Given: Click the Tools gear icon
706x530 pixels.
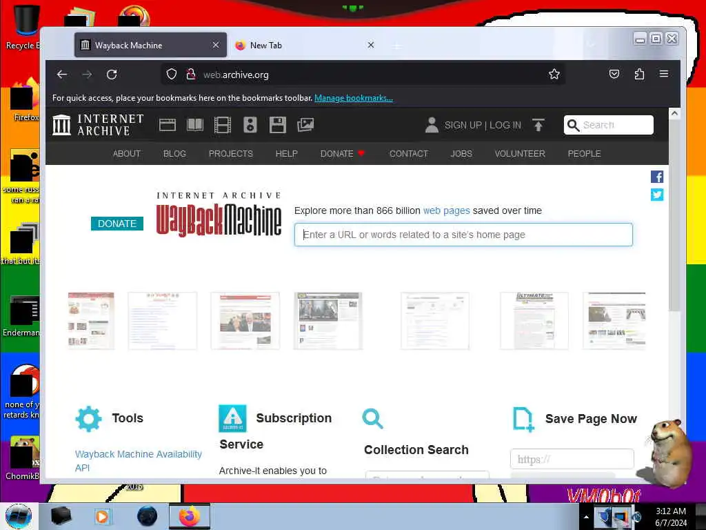Looking at the screenshot, I should pyautogui.click(x=88, y=419).
